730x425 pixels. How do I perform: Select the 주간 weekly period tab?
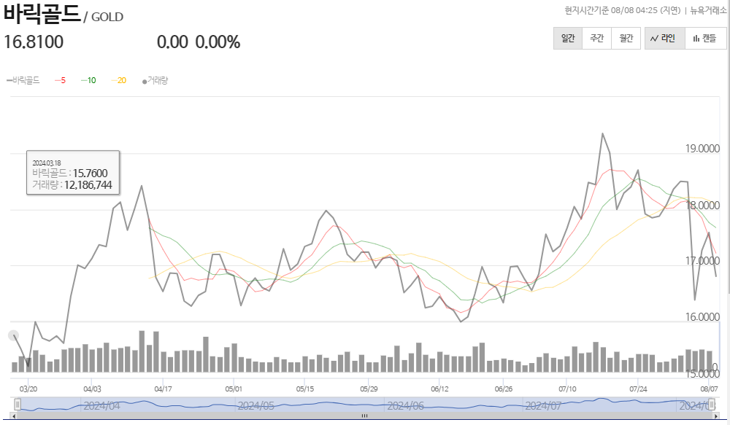click(597, 38)
